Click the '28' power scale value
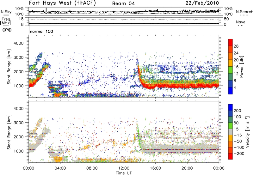 (236, 46)
